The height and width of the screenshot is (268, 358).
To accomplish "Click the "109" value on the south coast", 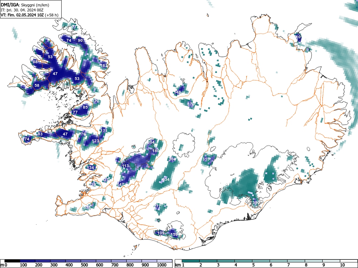I will [161, 233].
